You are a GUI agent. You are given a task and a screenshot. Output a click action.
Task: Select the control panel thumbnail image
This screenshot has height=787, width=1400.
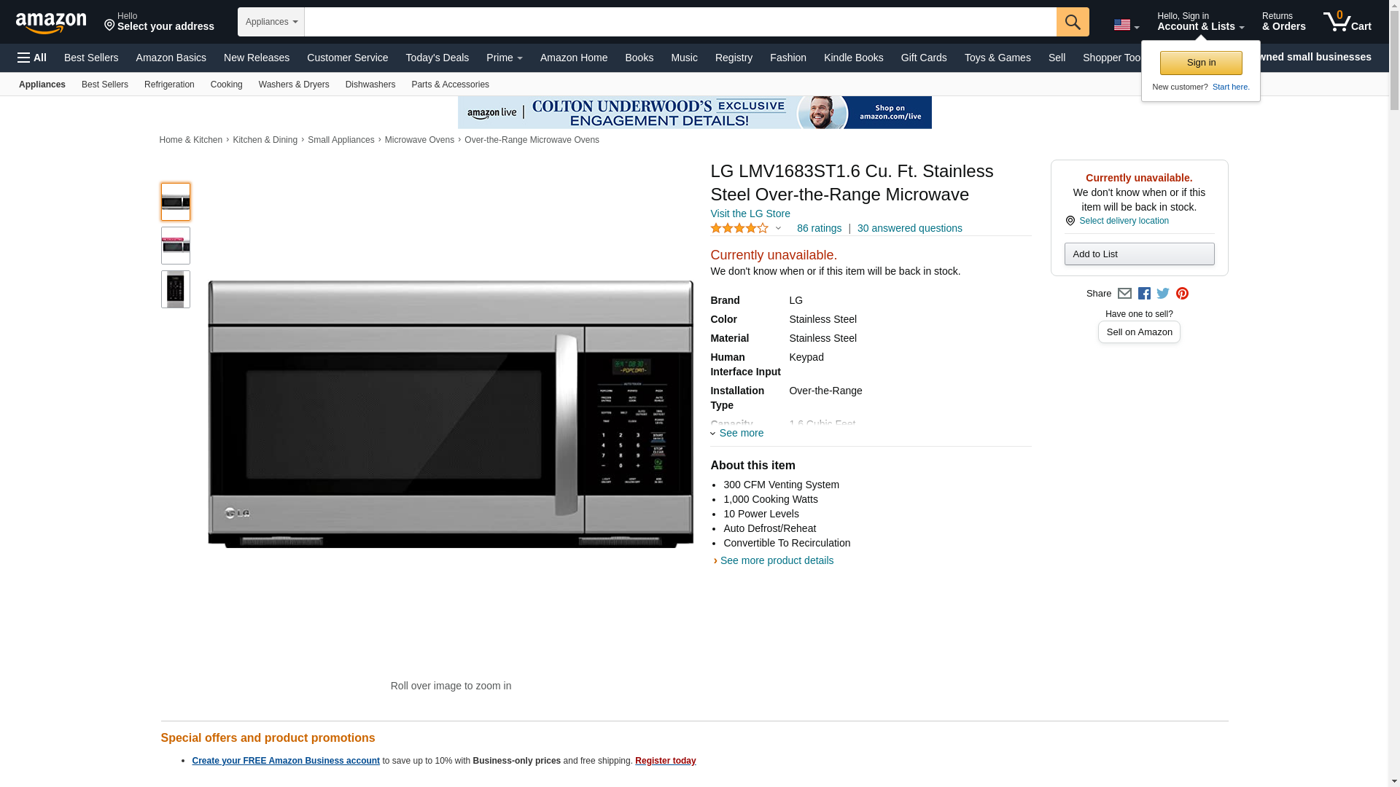pos(176,289)
